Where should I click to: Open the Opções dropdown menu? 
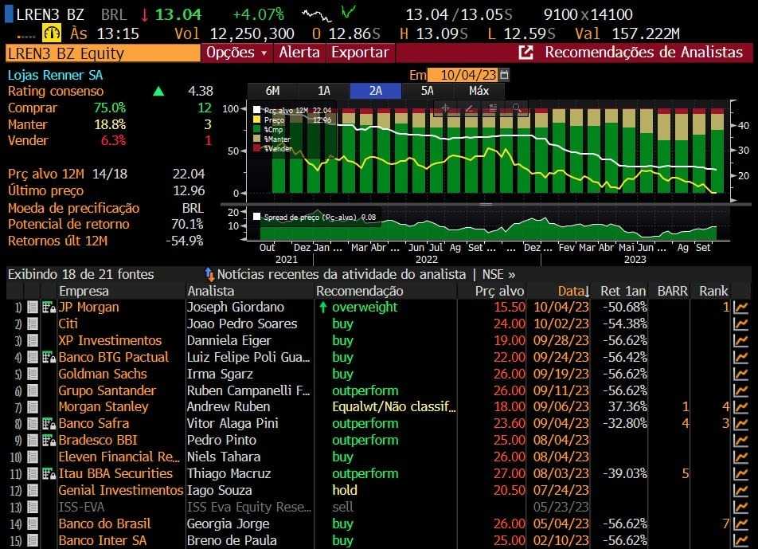pyautogui.click(x=236, y=53)
